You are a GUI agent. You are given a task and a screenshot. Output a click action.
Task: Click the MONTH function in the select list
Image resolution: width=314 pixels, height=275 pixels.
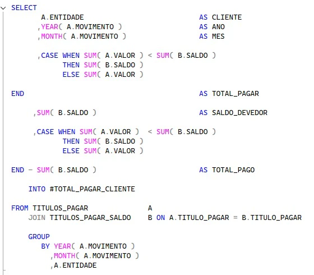tap(52, 36)
